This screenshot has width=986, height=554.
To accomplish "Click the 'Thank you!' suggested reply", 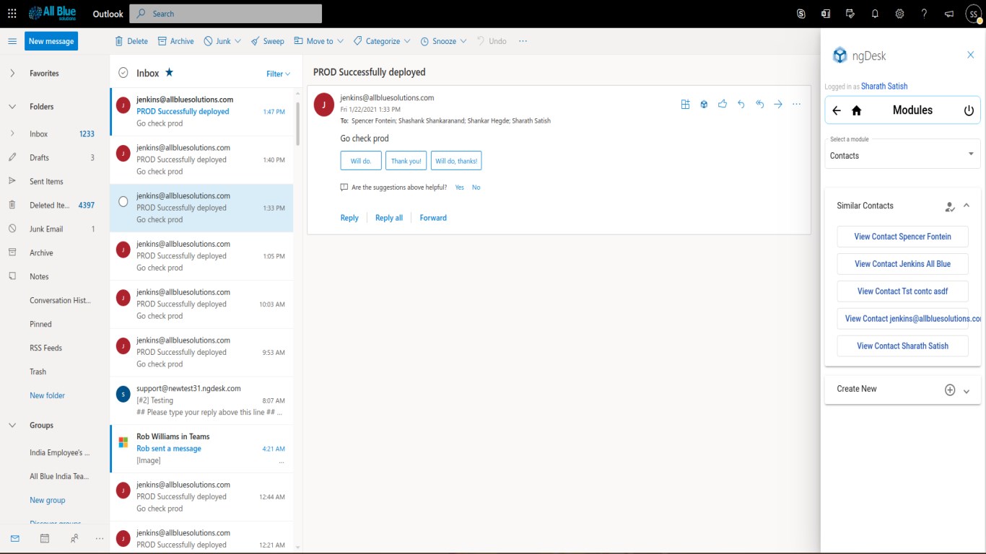I will (x=406, y=161).
